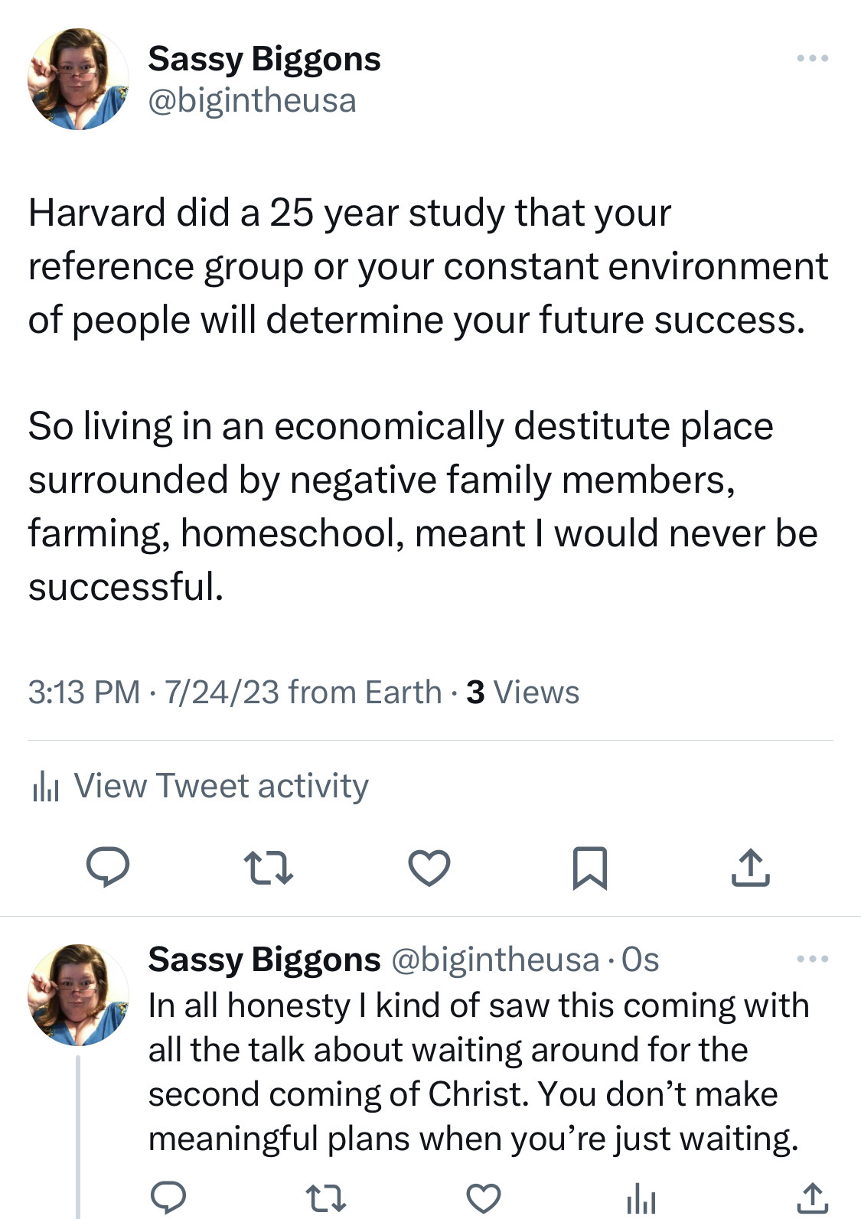
Task: Bookmark the main tweet
Action: (589, 868)
